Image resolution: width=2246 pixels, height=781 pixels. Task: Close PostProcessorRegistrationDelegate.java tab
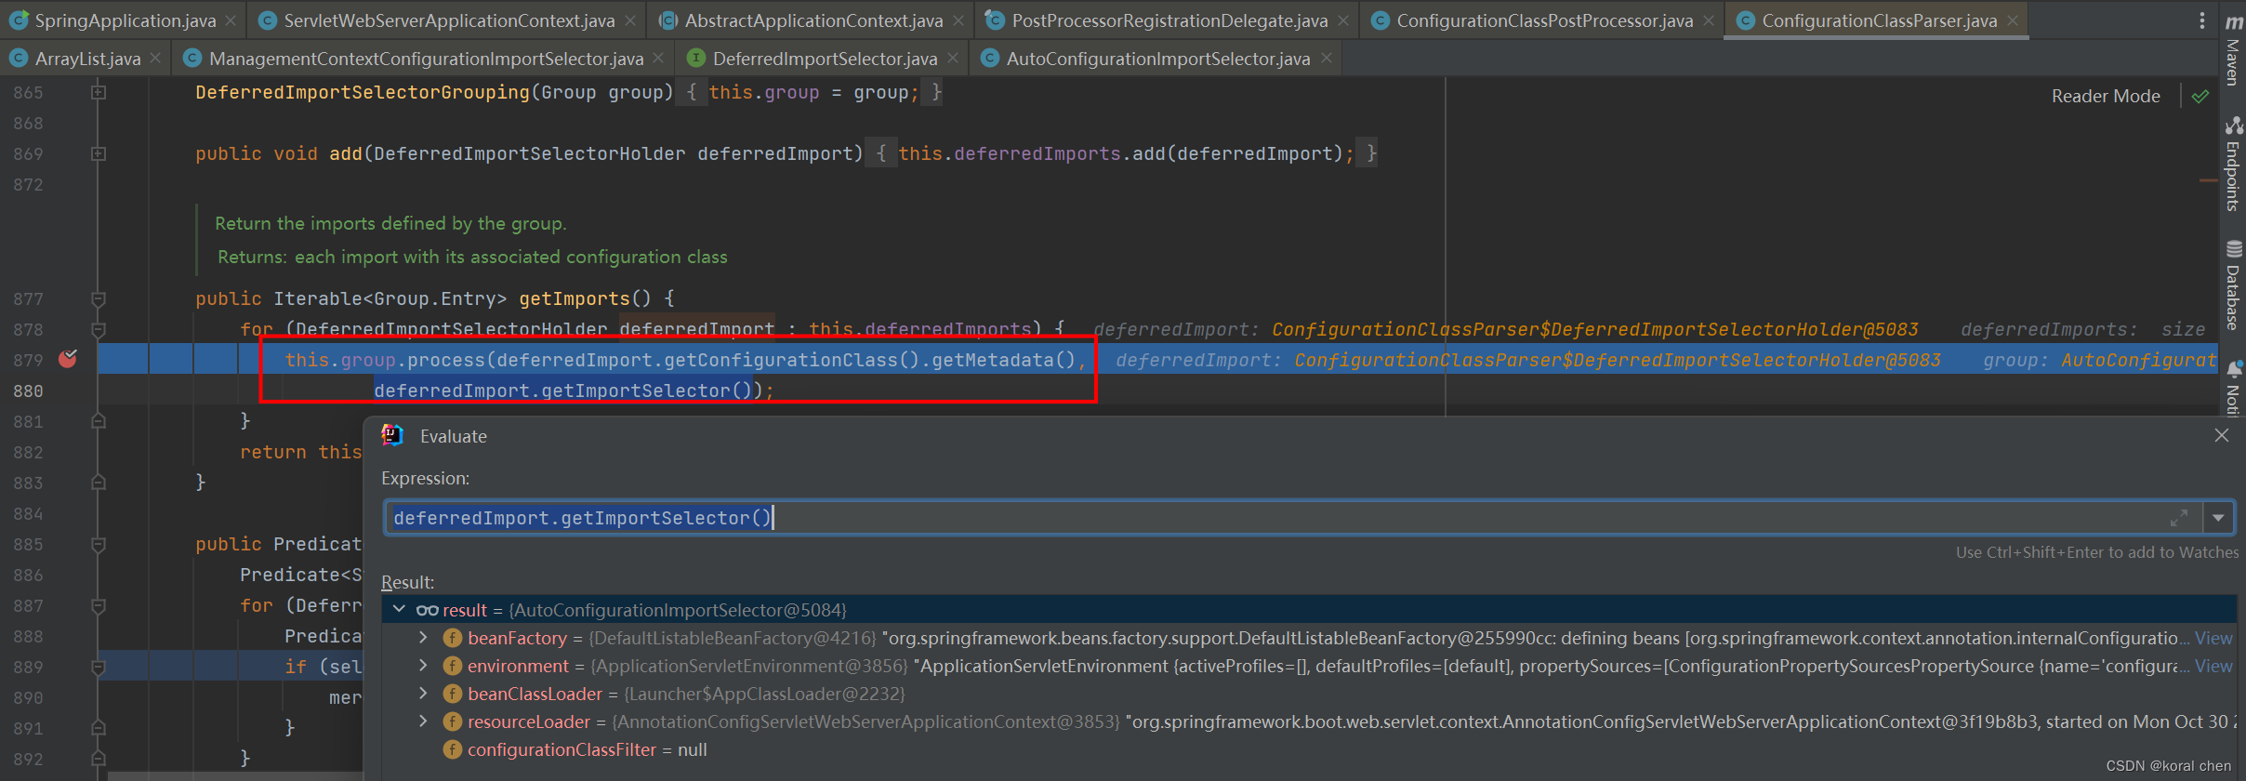1343,20
